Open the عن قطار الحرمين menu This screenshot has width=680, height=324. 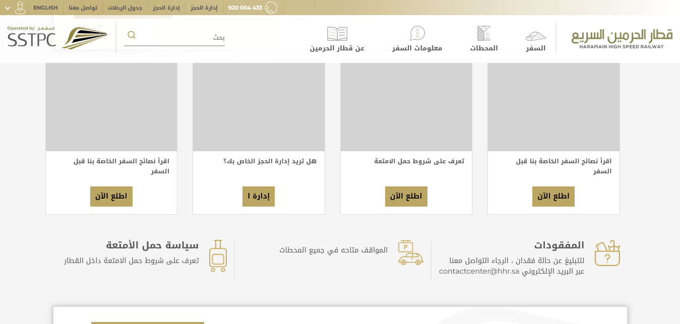(x=337, y=48)
